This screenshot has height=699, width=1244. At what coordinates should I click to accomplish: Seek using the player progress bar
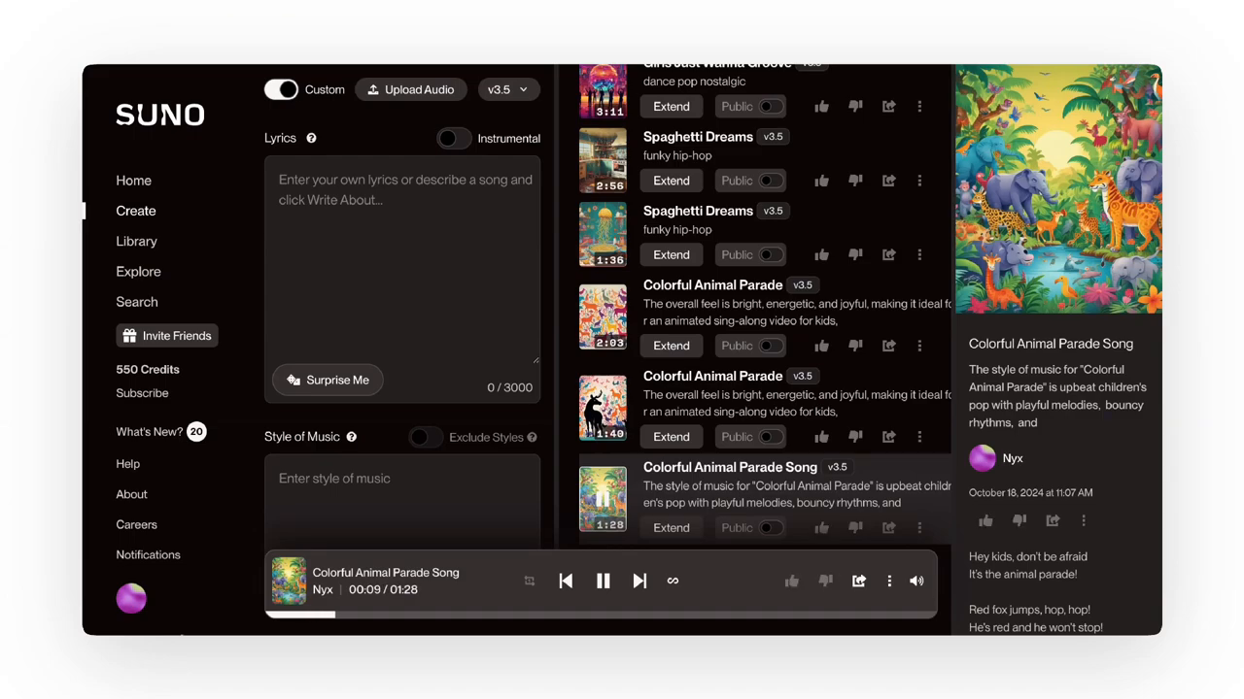tap(601, 615)
